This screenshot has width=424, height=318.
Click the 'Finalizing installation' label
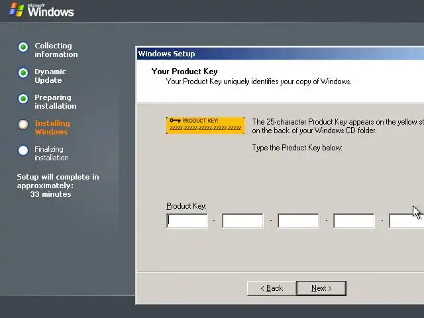tap(52, 153)
